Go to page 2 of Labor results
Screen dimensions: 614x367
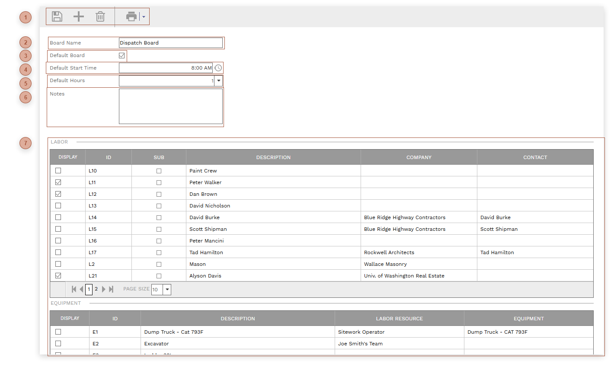tap(96, 289)
